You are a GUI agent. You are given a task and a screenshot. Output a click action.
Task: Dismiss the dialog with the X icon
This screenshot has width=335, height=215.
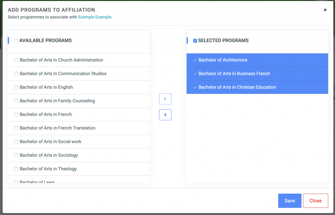tap(325, 9)
